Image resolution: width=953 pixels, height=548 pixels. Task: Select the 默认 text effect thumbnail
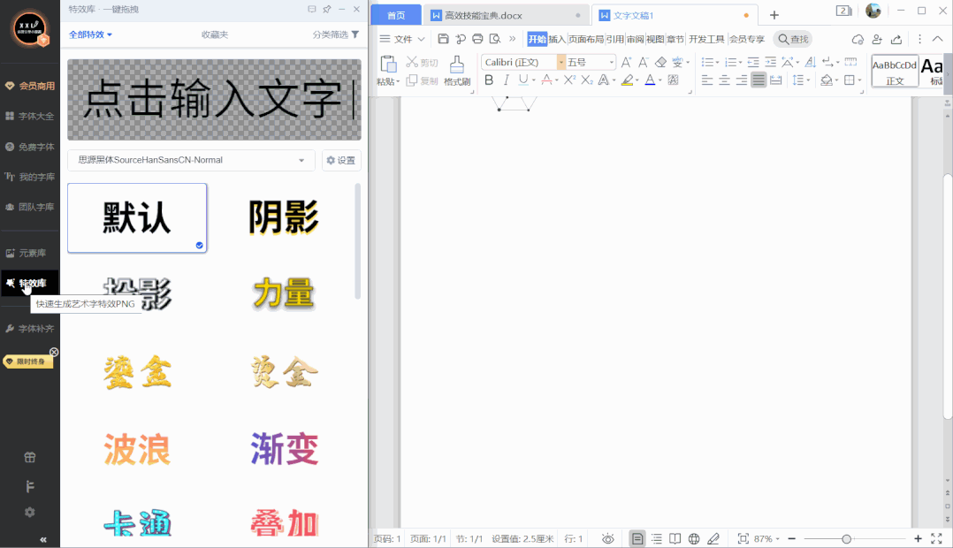click(x=137, y=217)
